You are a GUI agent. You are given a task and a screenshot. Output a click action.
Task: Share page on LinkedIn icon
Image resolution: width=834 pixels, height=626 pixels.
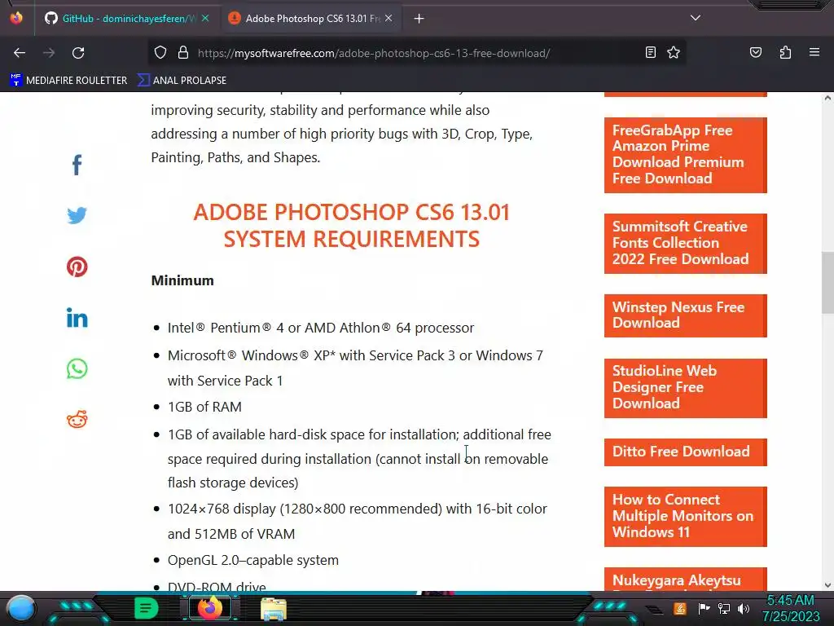(x=77, y=318)
